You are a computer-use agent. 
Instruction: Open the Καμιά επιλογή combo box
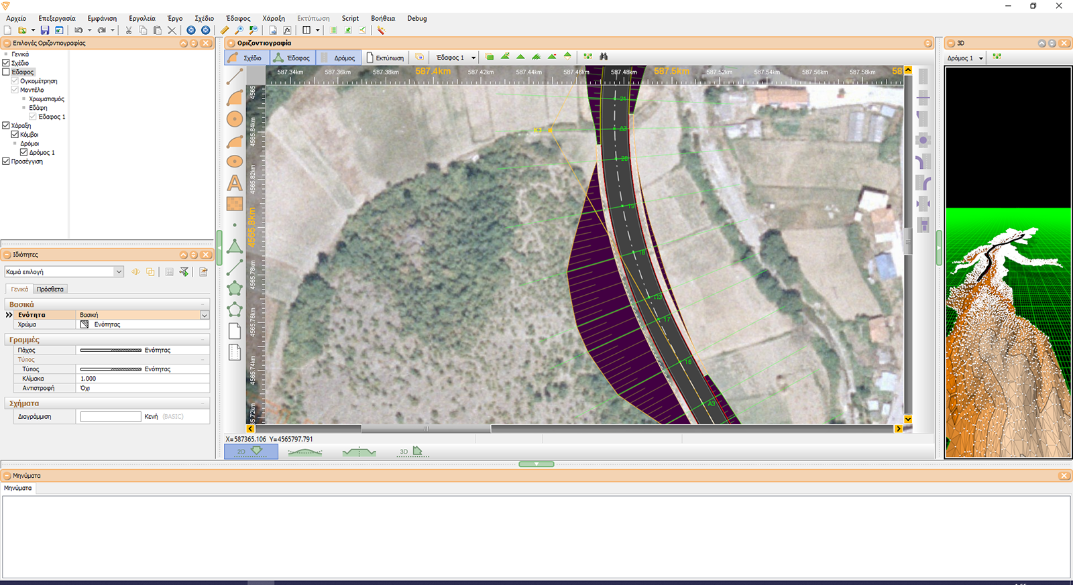[x=64, y=271]
